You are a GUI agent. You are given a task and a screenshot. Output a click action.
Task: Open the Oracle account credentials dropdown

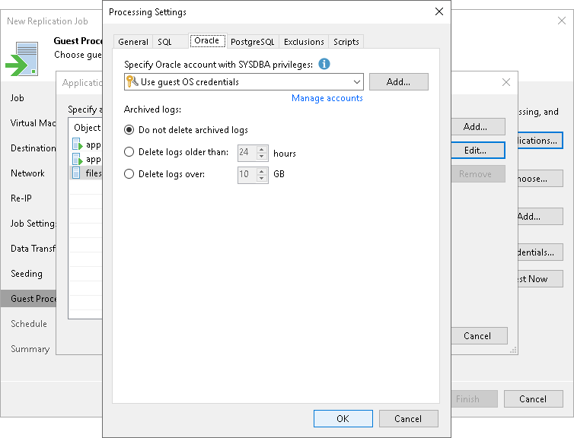tap(356, 82)
